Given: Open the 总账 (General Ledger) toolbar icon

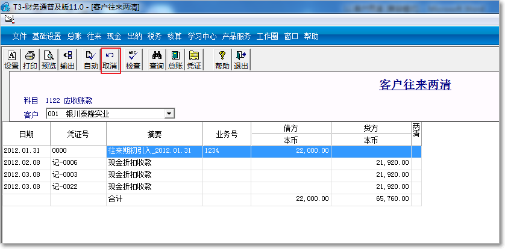Looking at the screenshot, I should (175, 60).
